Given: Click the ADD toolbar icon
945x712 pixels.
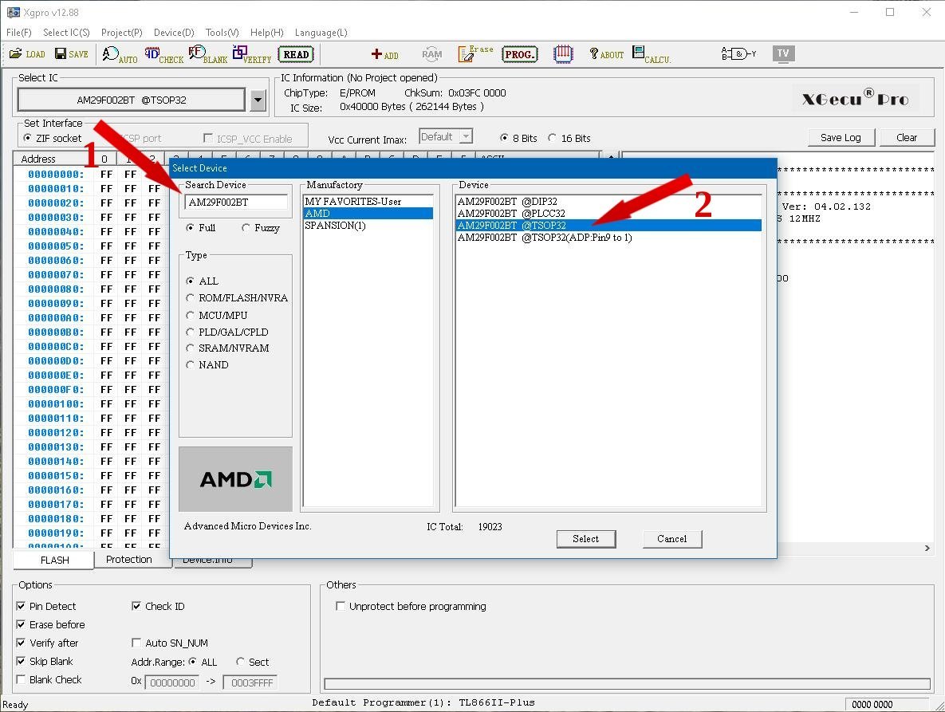Looking at the screenshot, I should (384, 54).
